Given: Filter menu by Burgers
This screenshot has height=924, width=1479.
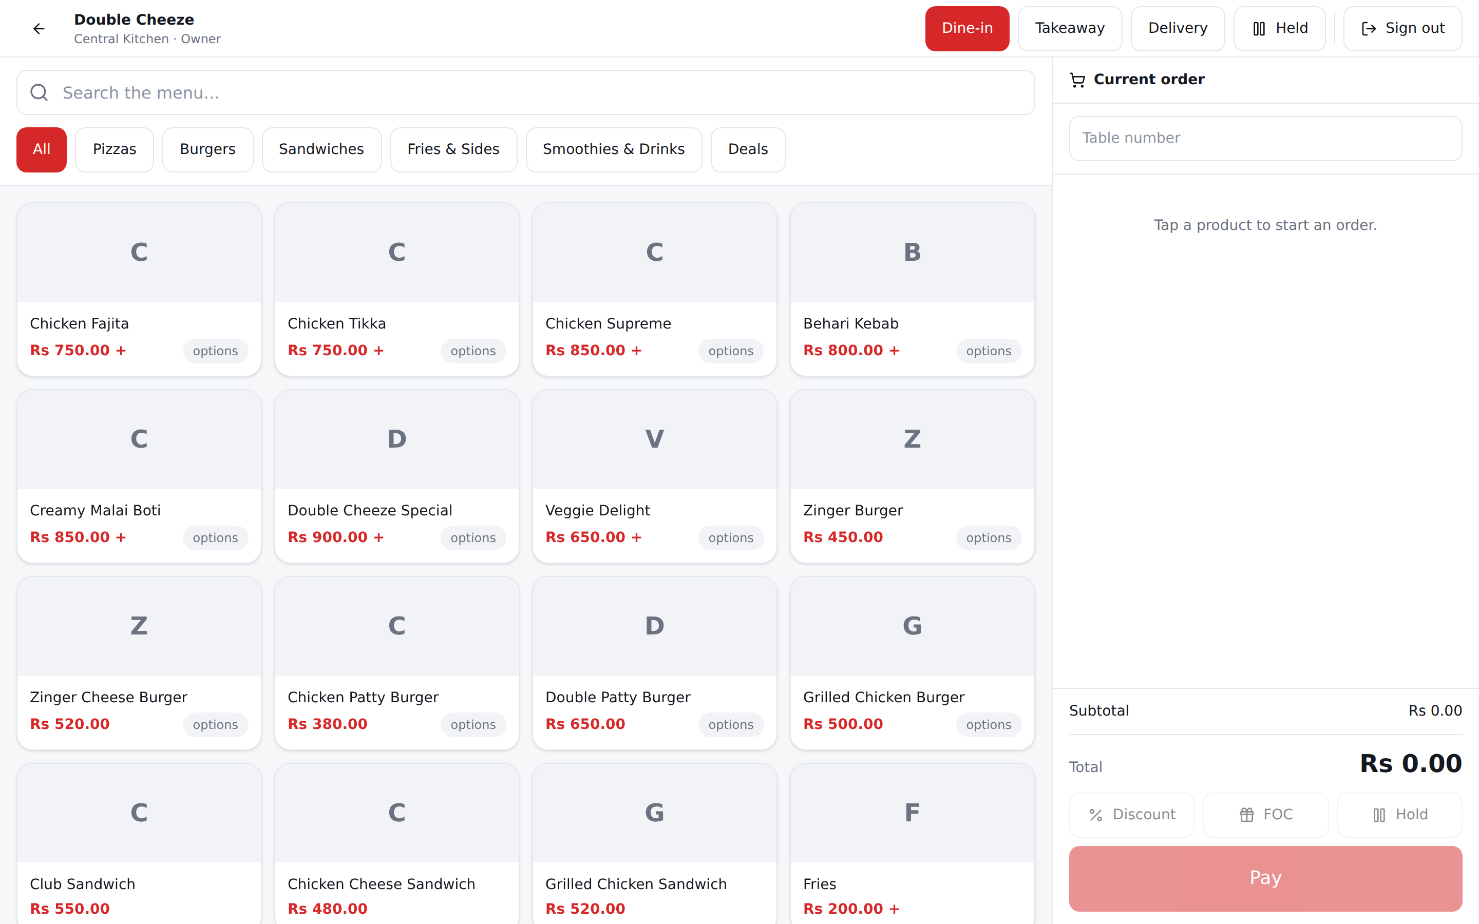Looking at the screenshot, I should [208, 150].
